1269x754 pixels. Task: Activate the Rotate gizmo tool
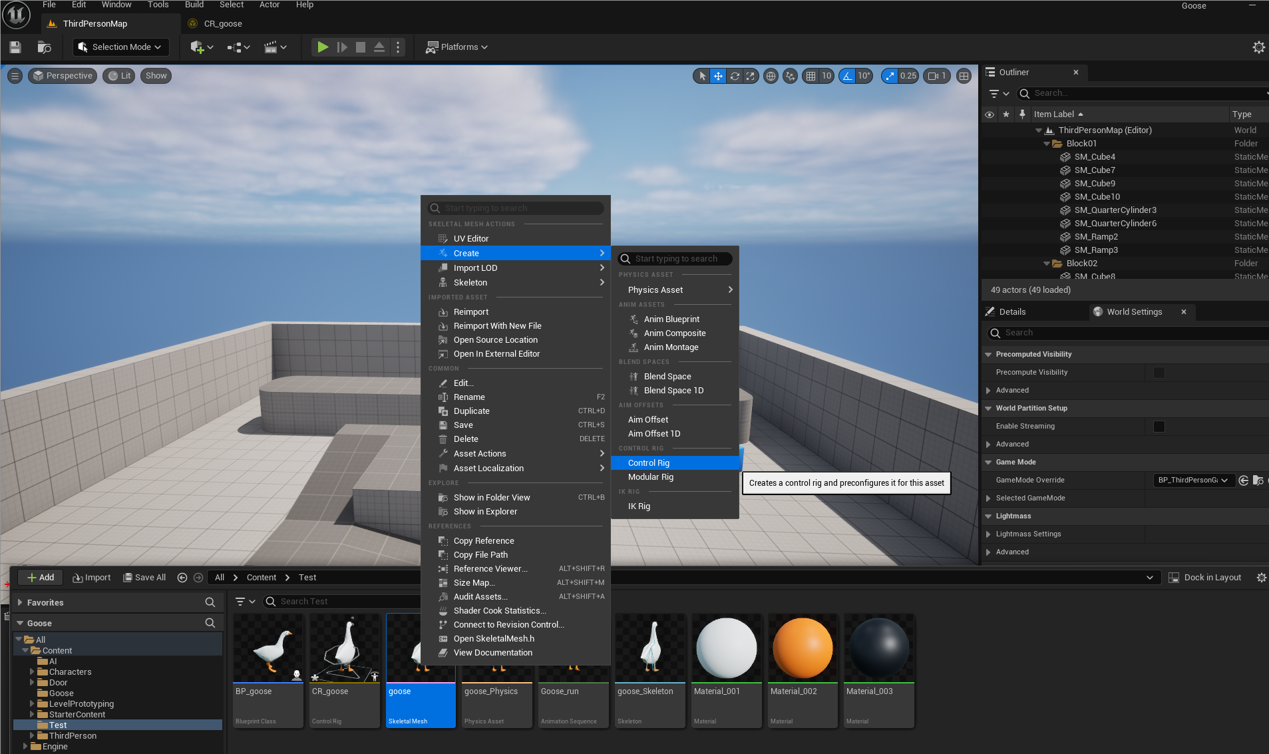pos(735,76)
